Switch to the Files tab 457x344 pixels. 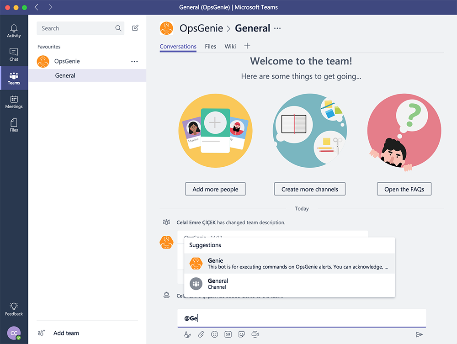click(210, 47)
